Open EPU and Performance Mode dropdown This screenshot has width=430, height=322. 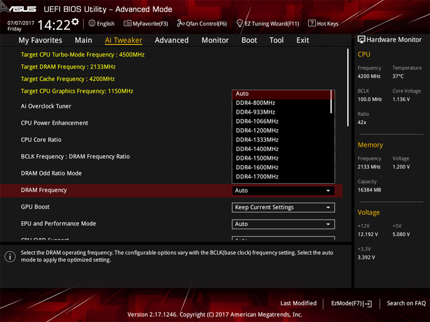(283, 224)
